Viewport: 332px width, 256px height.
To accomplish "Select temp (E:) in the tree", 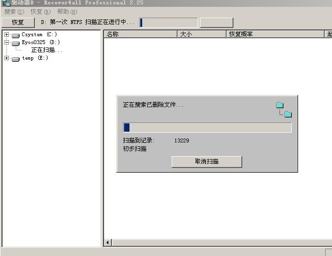I will 35,58.
